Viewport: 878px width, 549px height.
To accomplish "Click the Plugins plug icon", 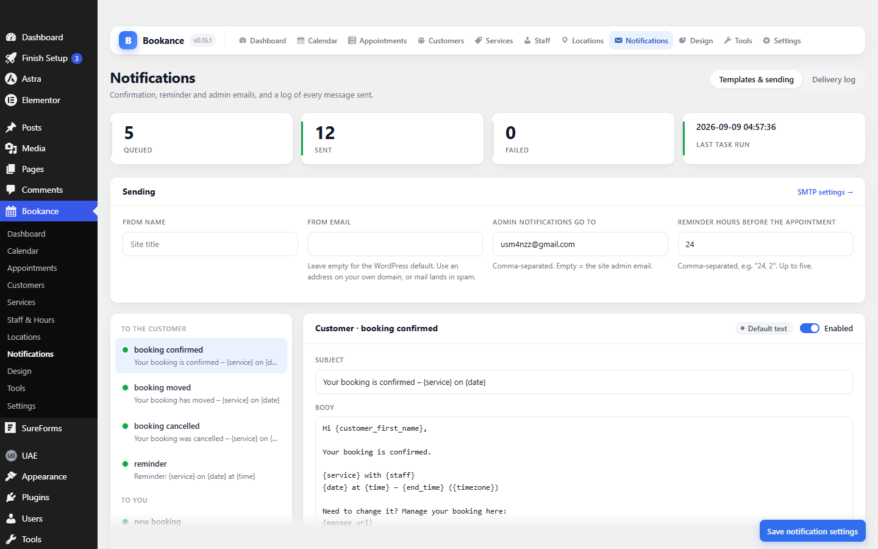I will (x=11, y=497).
